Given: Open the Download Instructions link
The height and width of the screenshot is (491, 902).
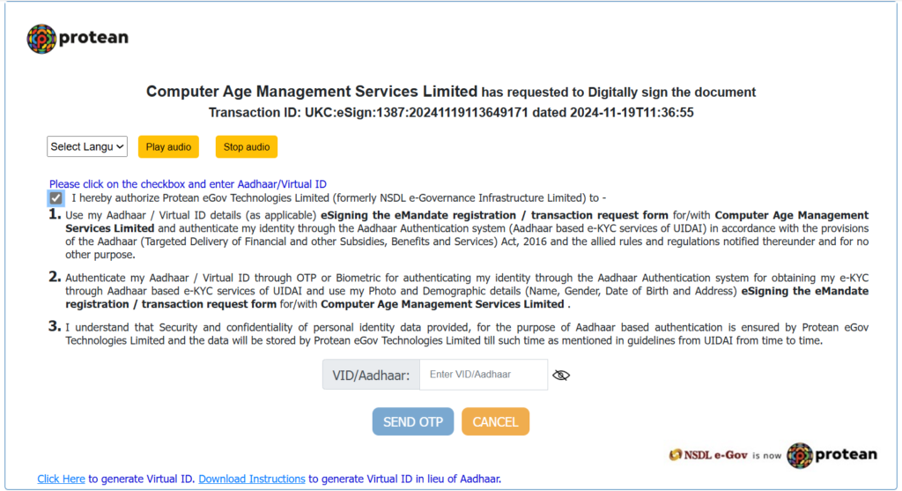Looking at the screenshot, I should coord(252,479).
